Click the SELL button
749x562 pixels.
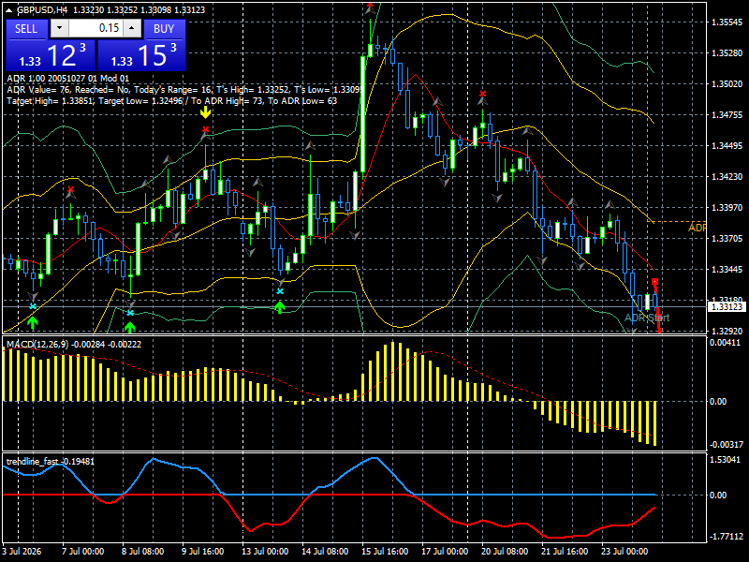click(26, 29)
